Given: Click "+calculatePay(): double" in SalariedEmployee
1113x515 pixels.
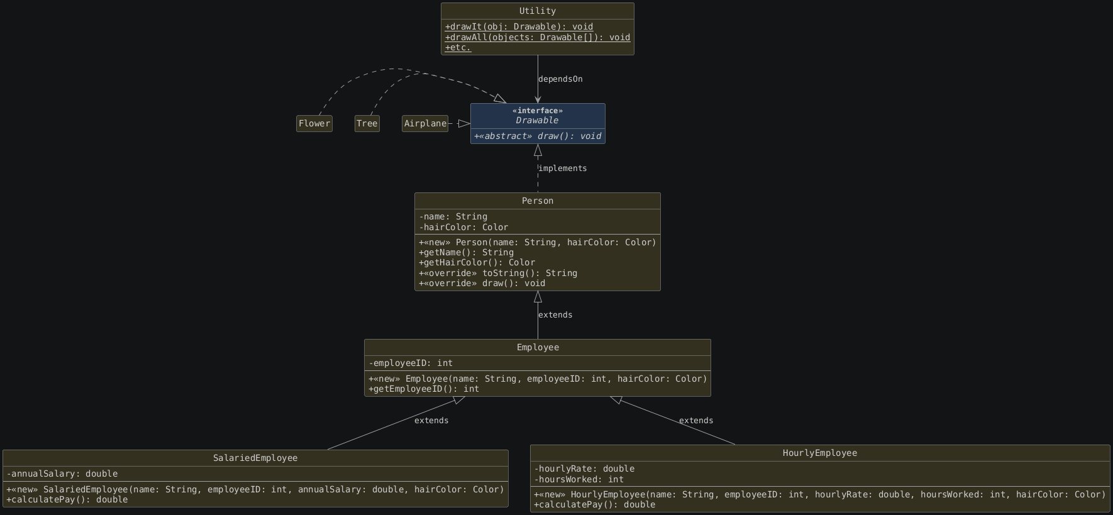Looking at the screenshot, I should coord(67,500).
